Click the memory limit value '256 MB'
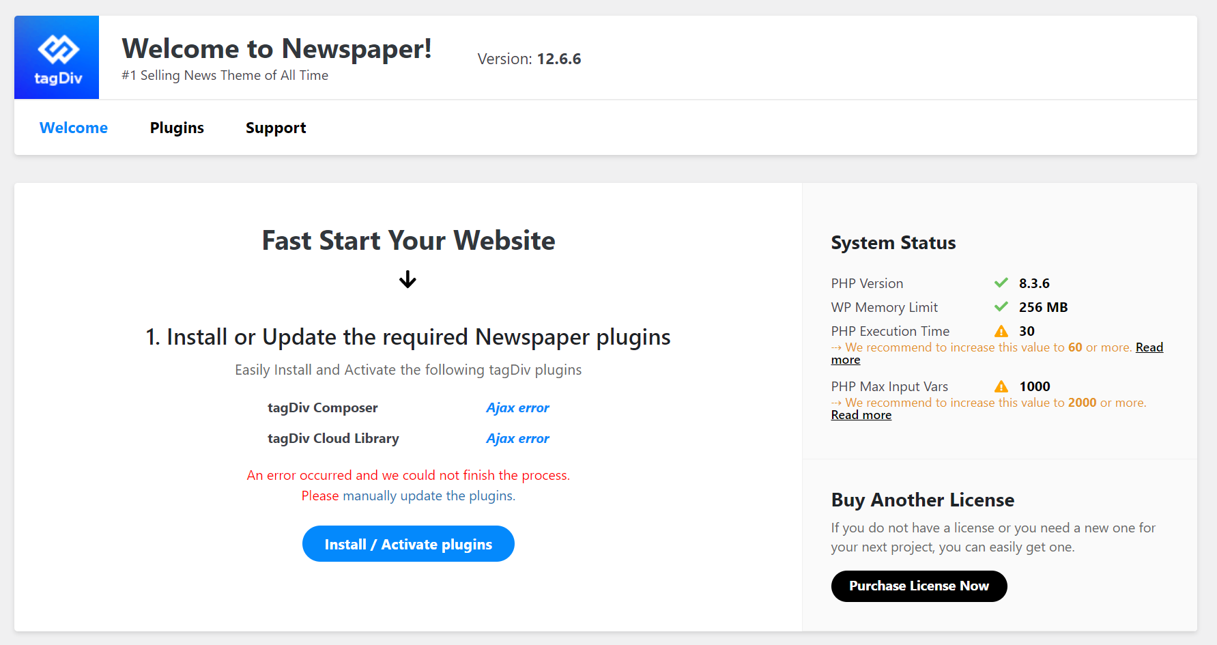1217x645 pixels. pos(1044,307)
